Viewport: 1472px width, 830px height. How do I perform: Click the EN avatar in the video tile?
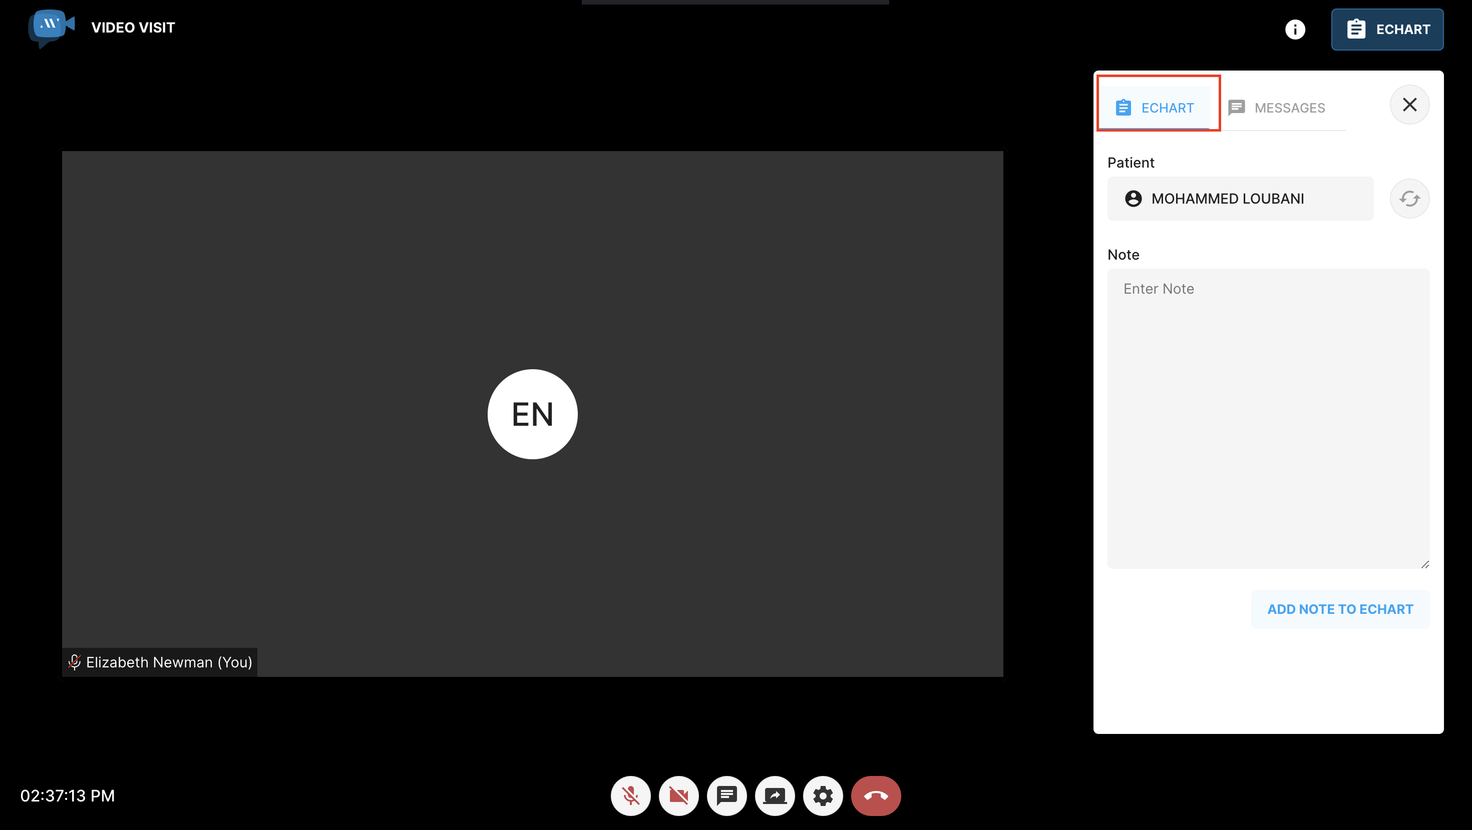tap(532, 413)
